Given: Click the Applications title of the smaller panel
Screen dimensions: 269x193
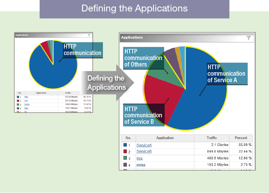Looking at the screenshot, I should (22, 35).
